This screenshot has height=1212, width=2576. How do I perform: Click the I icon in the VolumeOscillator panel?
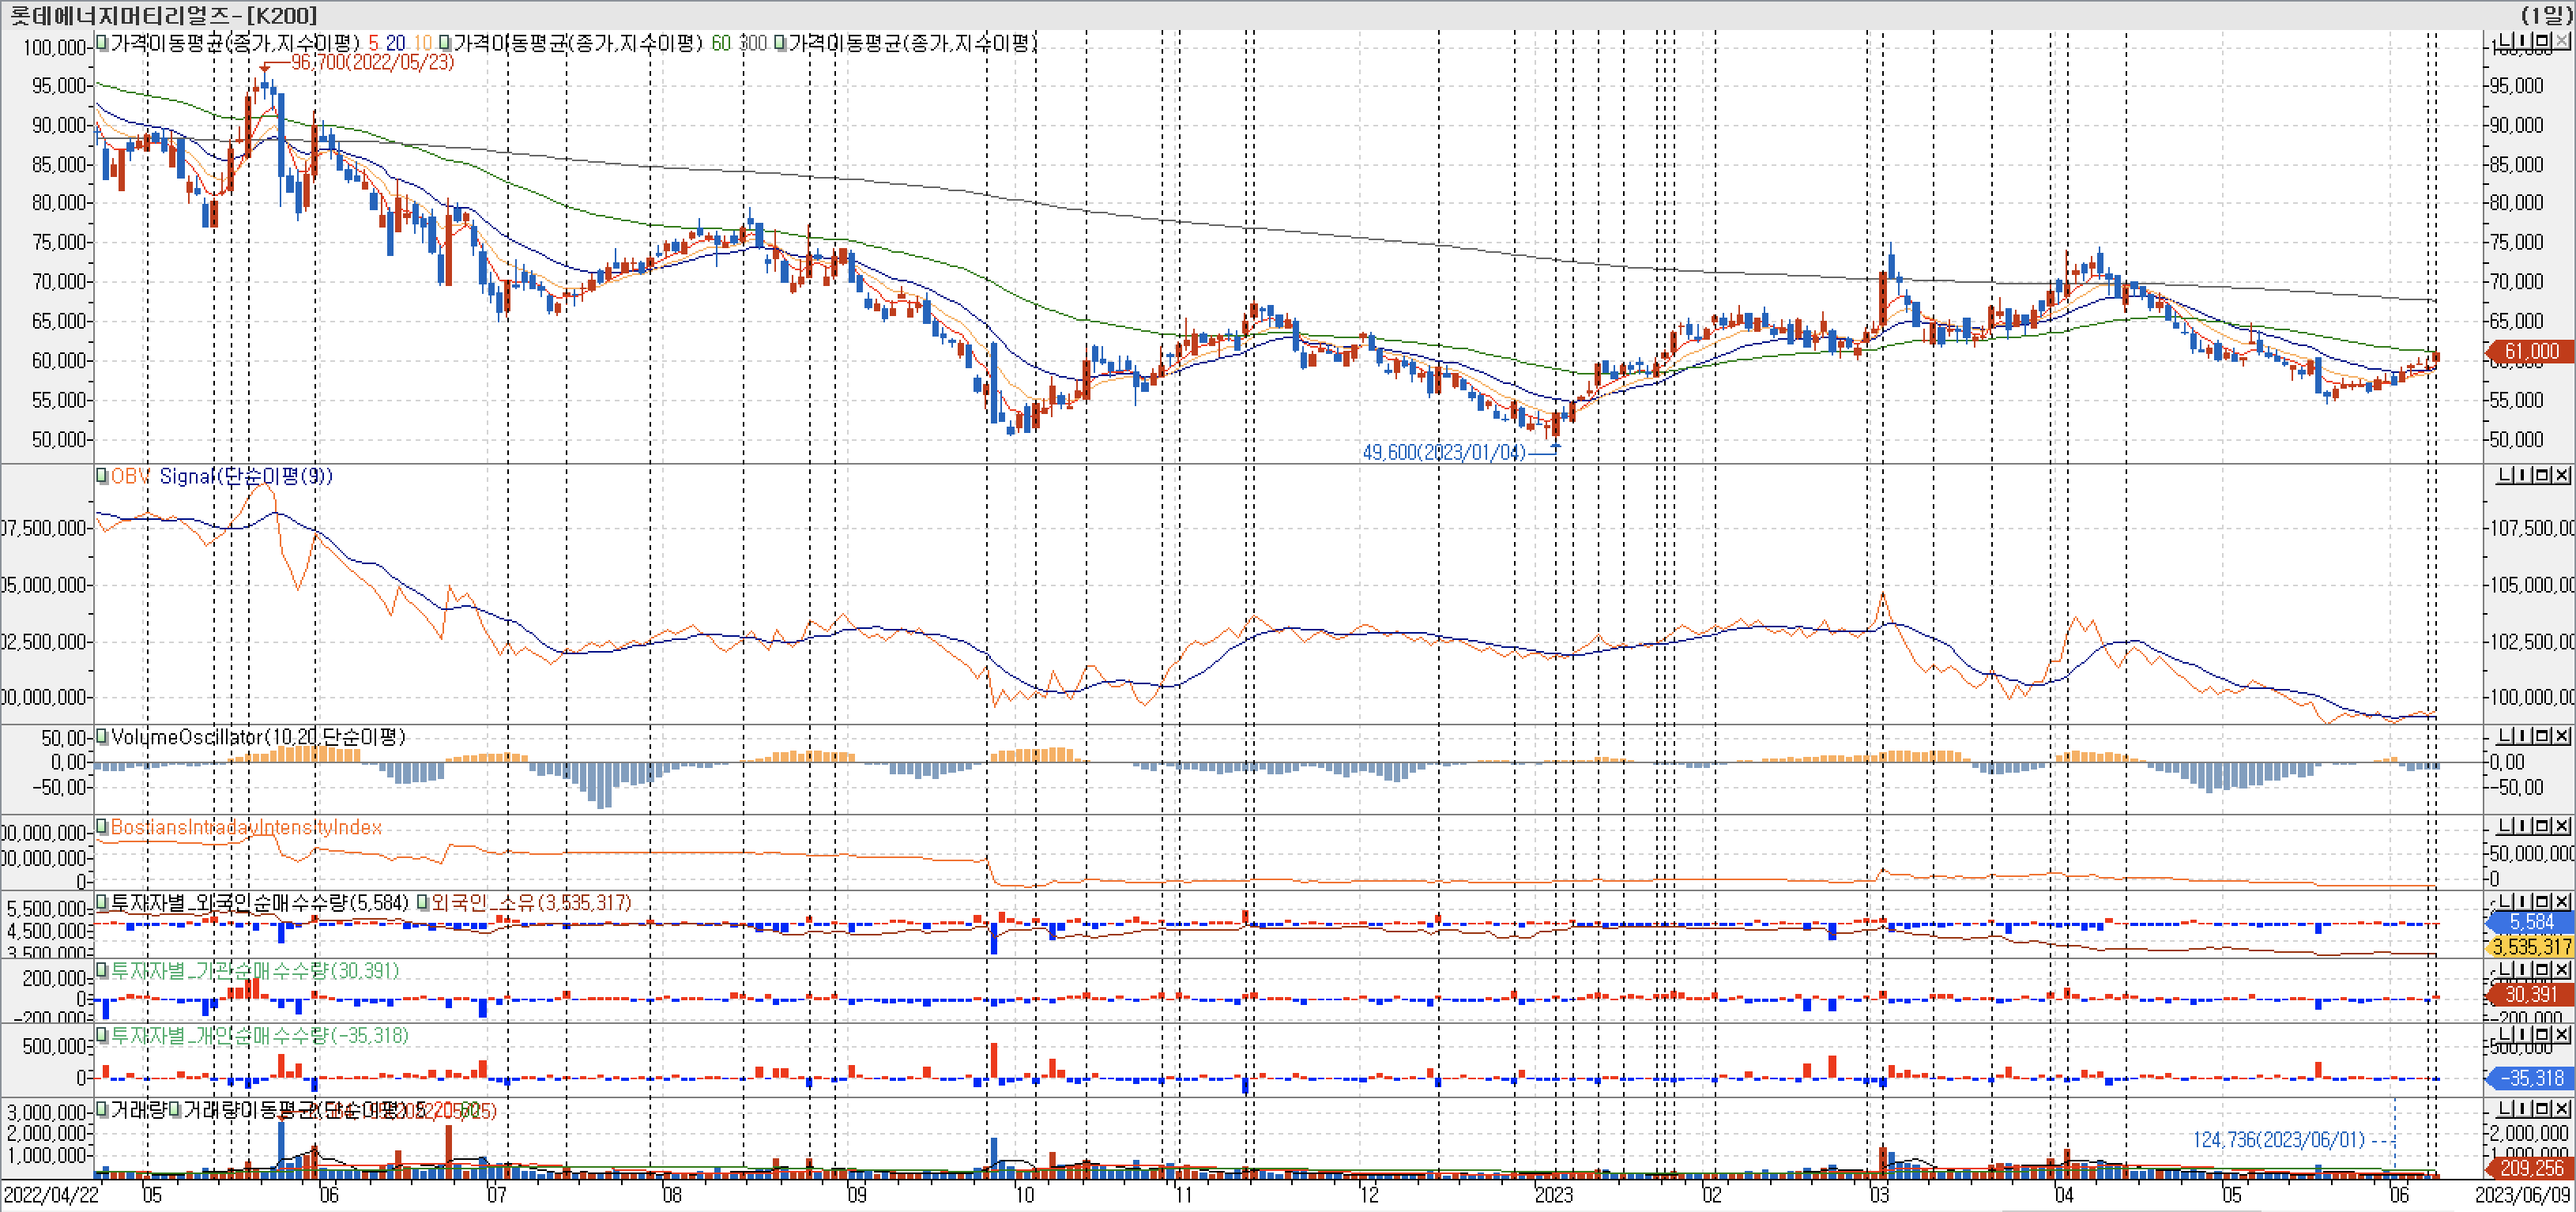2523,736
